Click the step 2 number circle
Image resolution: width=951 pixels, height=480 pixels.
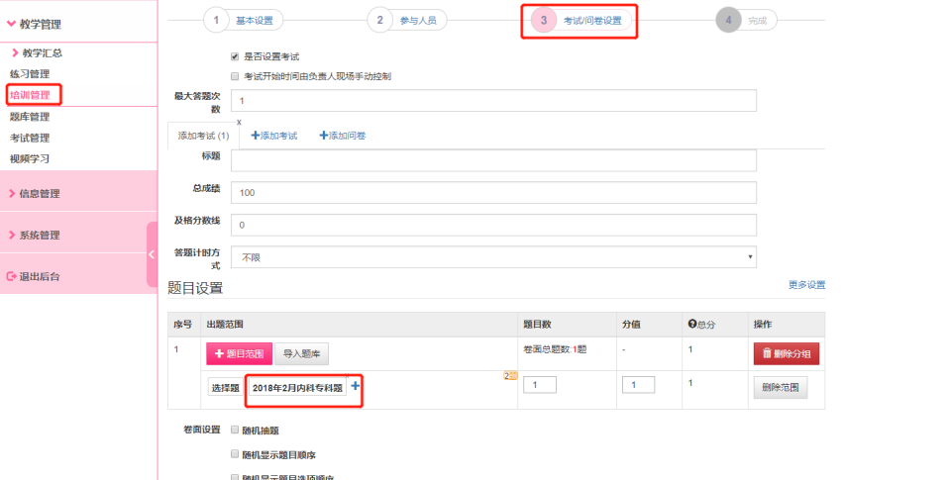[379, 20]
